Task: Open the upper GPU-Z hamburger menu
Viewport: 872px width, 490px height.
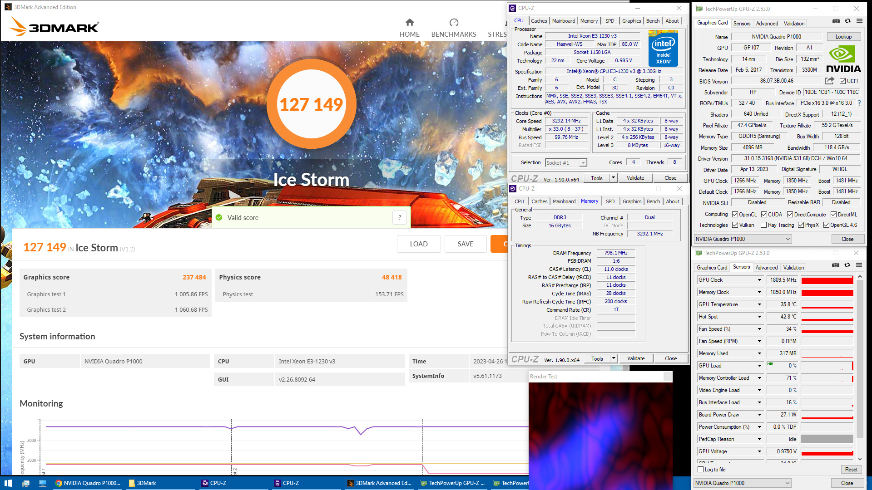Action: (859, 21)
